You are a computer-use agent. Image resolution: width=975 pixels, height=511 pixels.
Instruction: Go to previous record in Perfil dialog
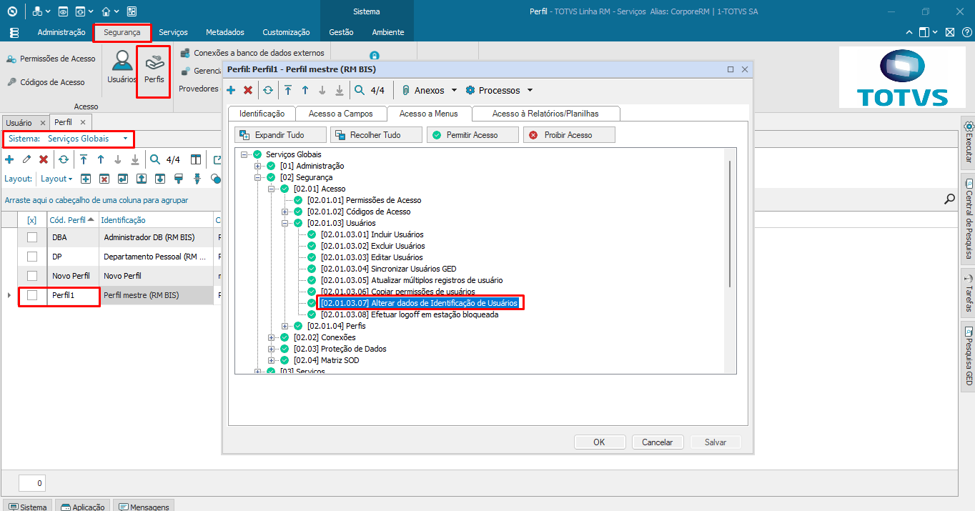[305, 90]
